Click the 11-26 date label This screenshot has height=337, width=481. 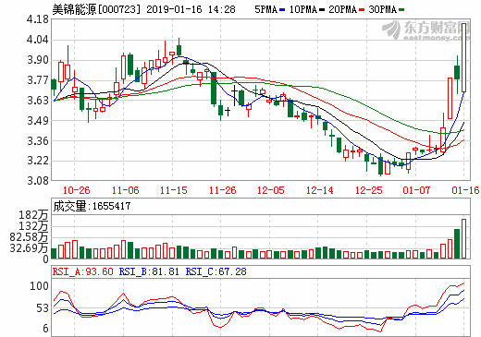(x=222, y=190)
